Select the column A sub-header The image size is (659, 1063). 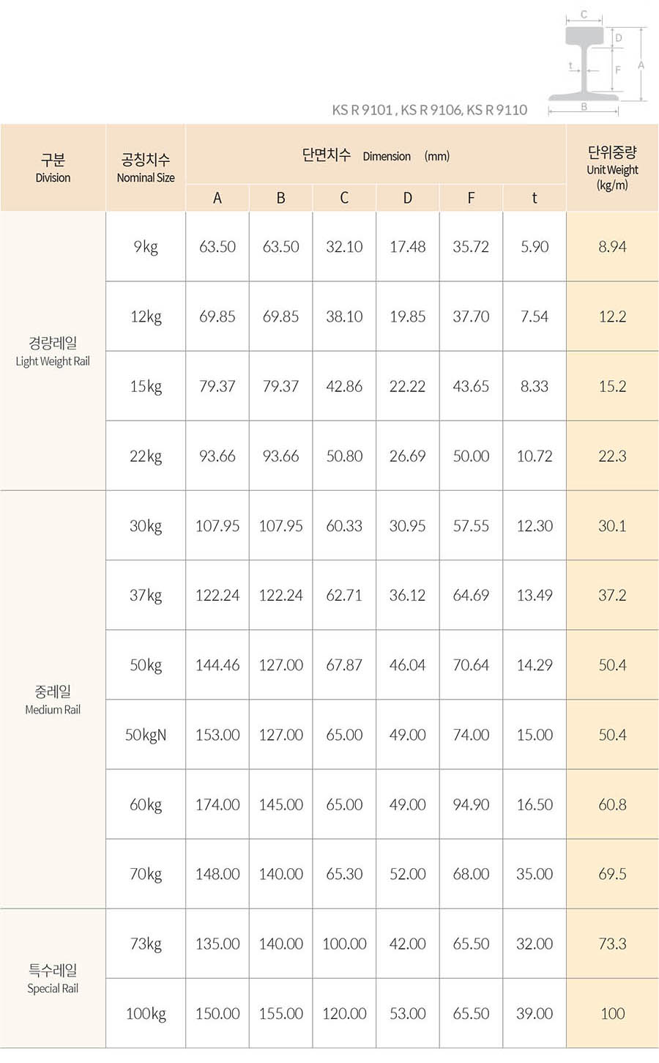tap(217, 198)
